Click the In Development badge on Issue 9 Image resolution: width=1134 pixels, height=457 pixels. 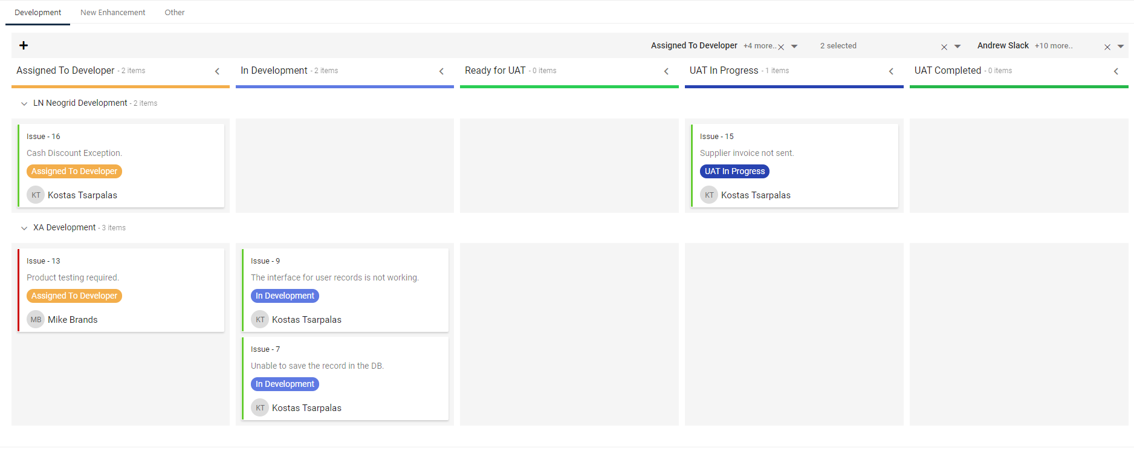[285, 296]
